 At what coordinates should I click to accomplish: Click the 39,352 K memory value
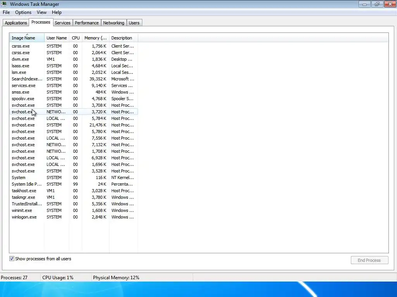click(98, 79)
